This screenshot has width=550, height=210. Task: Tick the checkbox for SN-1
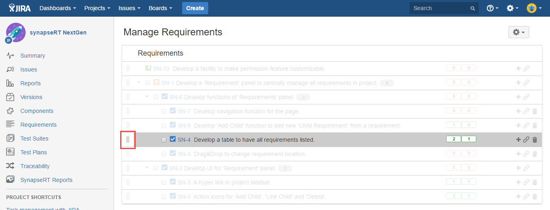coord(147,83)
